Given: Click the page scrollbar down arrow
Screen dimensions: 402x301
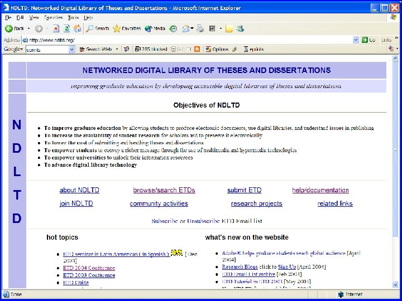Looking at the screenshot, I should (395, 285).
